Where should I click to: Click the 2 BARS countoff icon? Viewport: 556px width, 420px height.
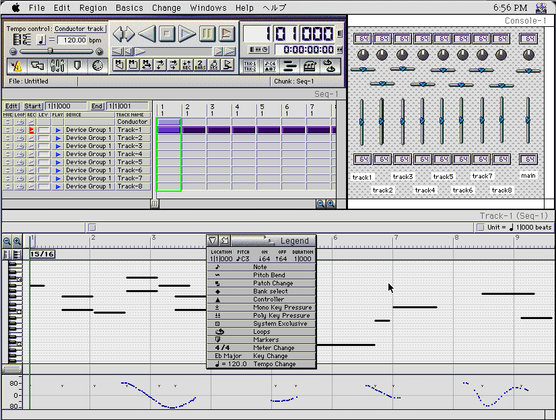(x=199, y=65)
